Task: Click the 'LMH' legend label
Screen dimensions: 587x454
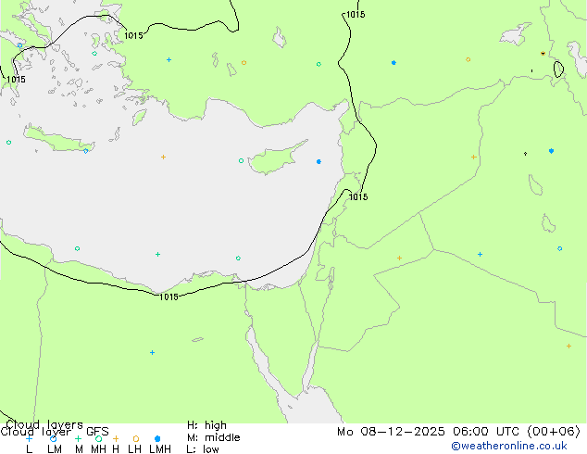Action: coord(160,448)
